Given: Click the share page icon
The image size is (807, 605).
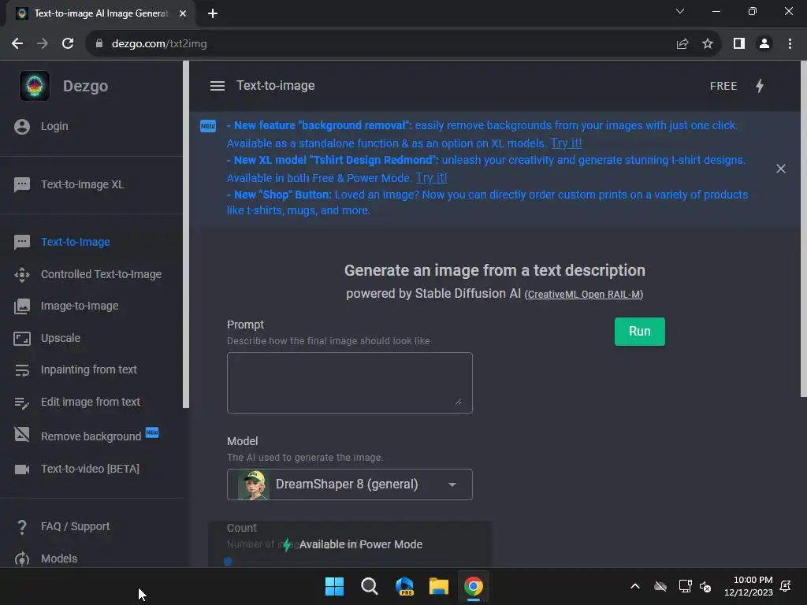Looking at the screenshot, I should (682, 44).
